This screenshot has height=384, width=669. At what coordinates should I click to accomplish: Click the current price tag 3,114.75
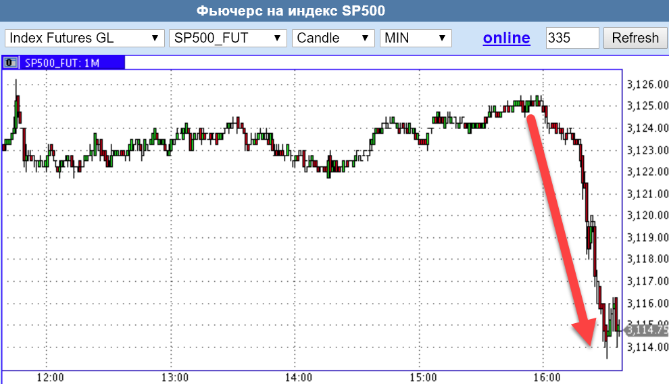click(647, 330)
